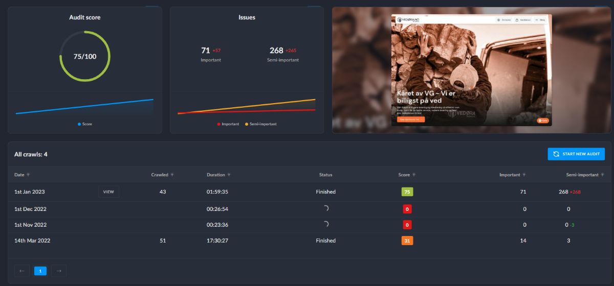Go to next page with right arrow
Screen dimensions: 614x286
pyautogui.click(x=59, y=271)
